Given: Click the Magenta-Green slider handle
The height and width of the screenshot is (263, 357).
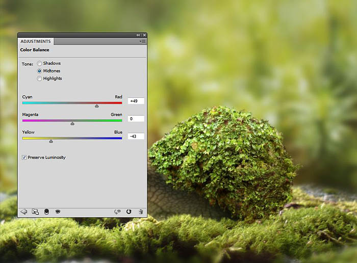Looking at the screenshot, I should tap(72, 123).
